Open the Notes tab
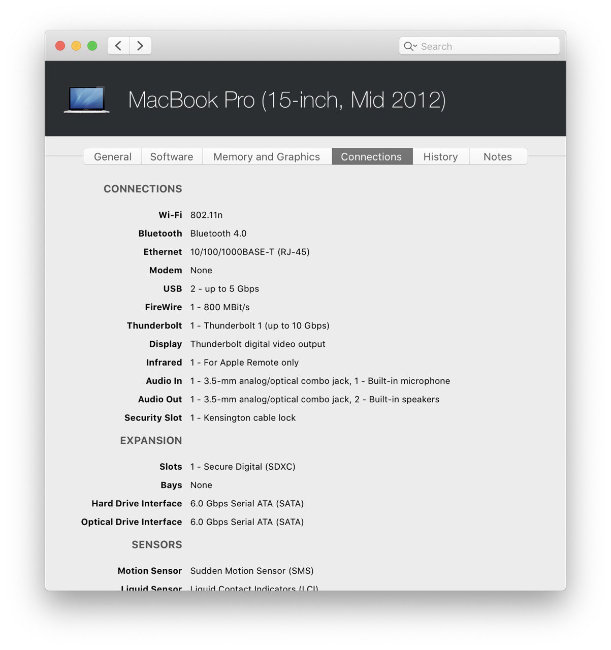This screenshot has height=650, width=611. tap(498, 157)
